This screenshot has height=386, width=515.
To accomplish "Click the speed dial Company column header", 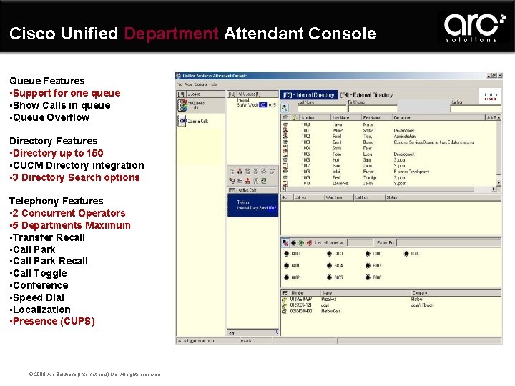I will [456, 293].
